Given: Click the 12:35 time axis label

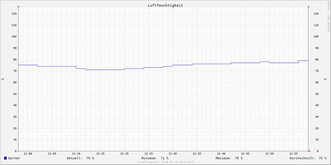Looking at the screenshot, I should click(x=197, y=154).
